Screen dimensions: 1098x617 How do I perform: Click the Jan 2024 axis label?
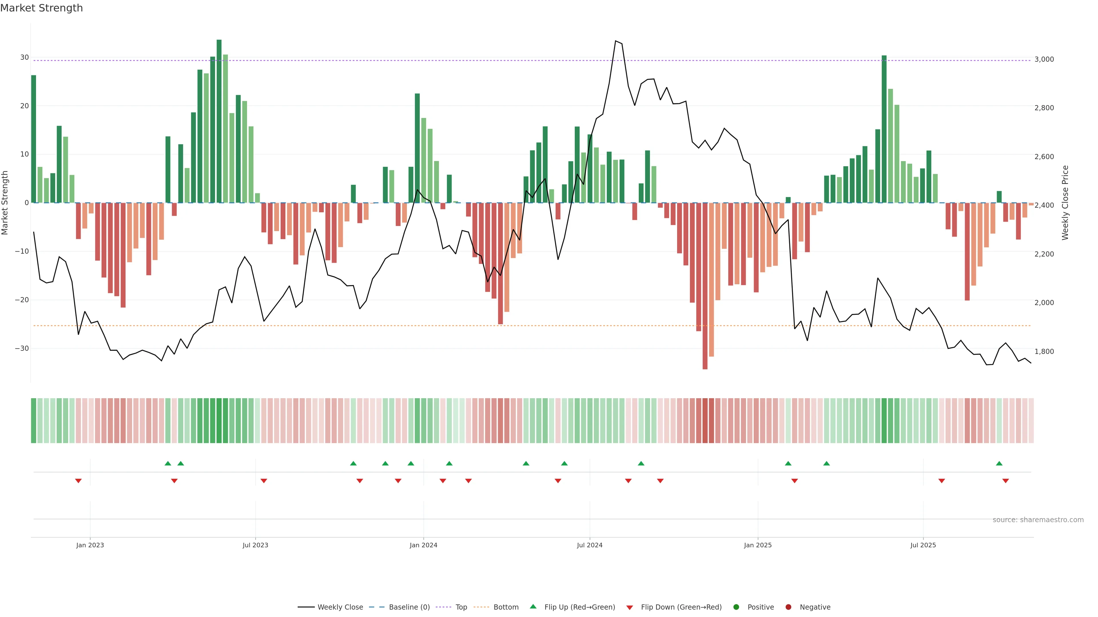(x=423, y=545)
